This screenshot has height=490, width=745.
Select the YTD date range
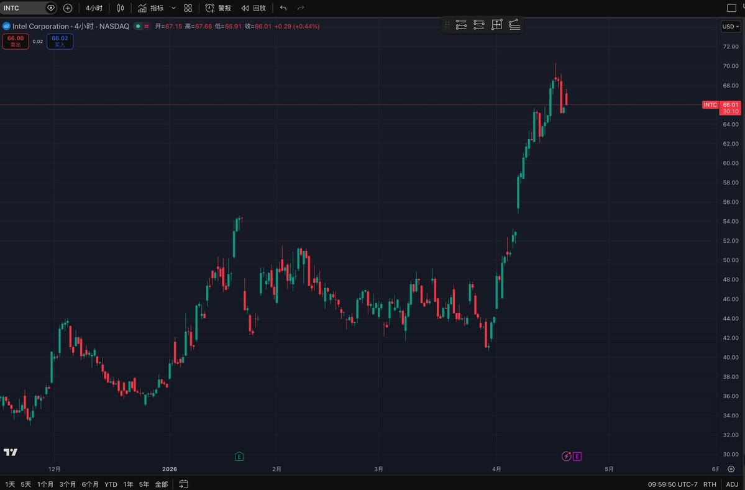click(111, 484)
